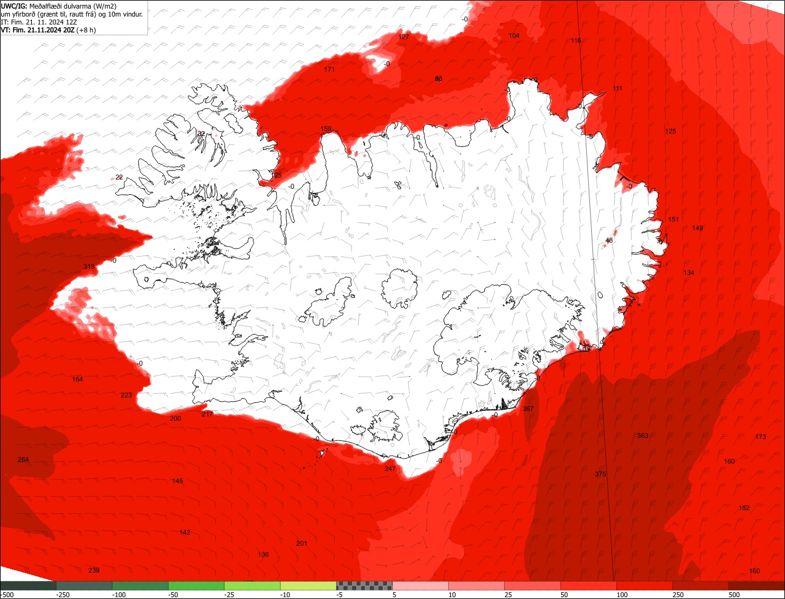Screen dimensions: 785x599
Task: Click the flux value 136 on the map
Action: tap(263, 554)
